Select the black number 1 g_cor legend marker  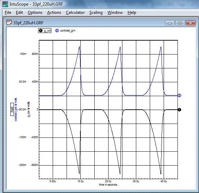tap(41, 31)
